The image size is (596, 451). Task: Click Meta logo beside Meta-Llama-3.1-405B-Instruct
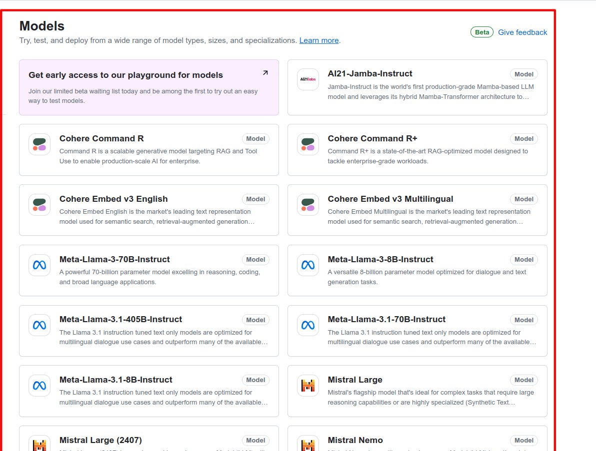tap(39, 325)
